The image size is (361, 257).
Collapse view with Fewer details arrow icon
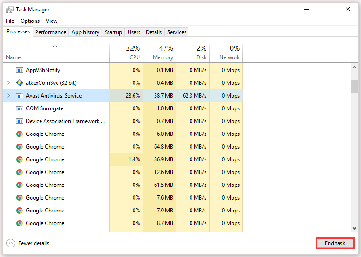[10, 243]
